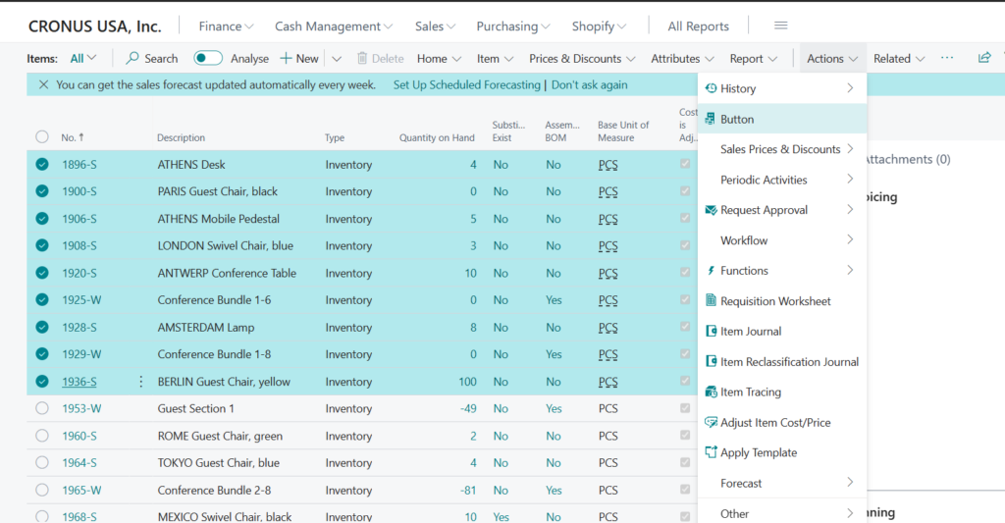The height and width of the screenshot is (523, 1005).
Task: Click Set Up Scheduled Forecasting link
Action: tap(466, 84)
